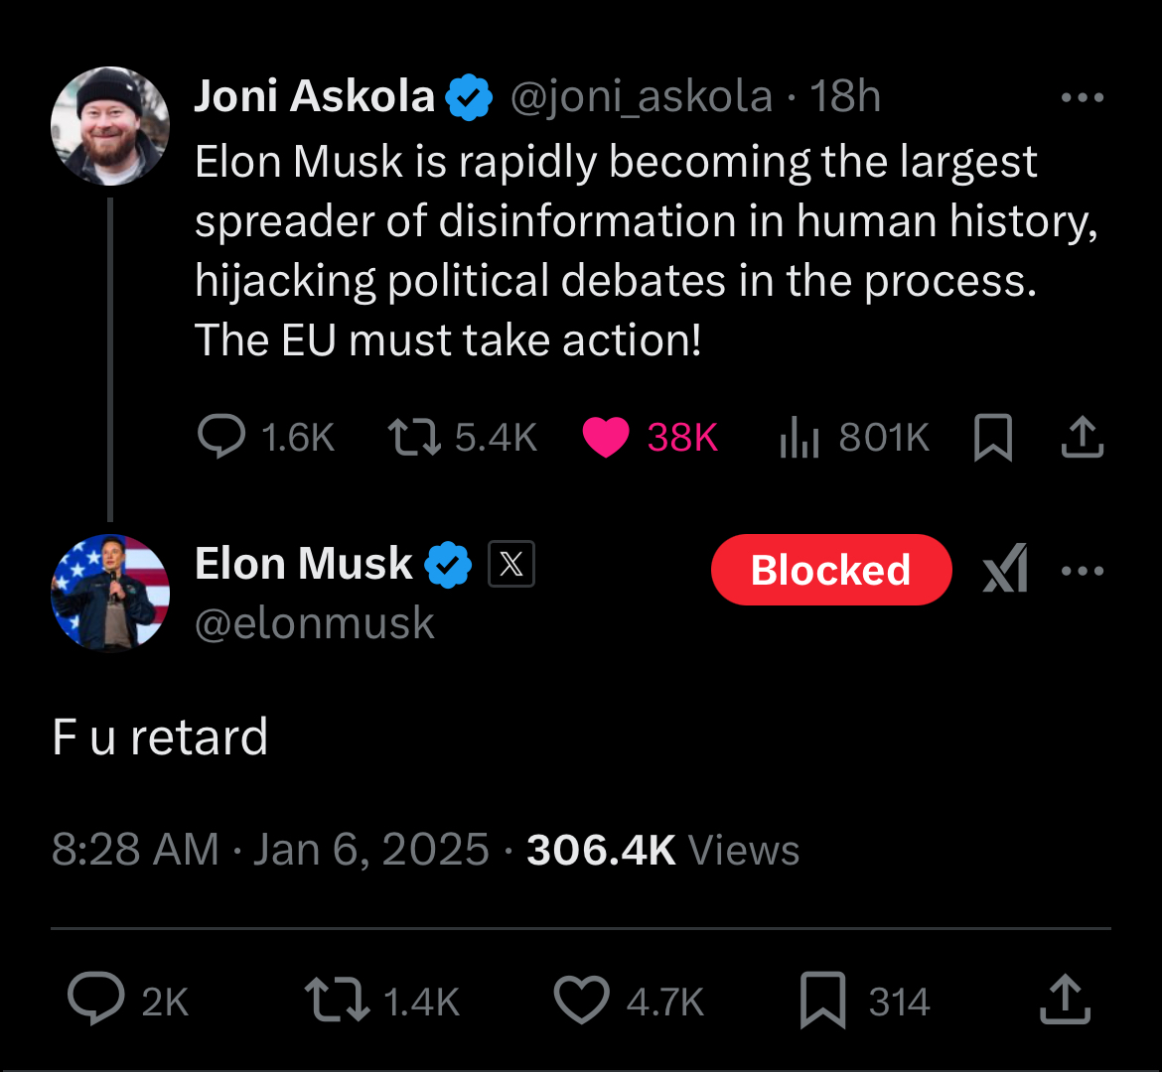Image resolution: width=1162 pixels, height=1072 pixels.
Task: Click the red Blocked button
Action: [831, 570]
